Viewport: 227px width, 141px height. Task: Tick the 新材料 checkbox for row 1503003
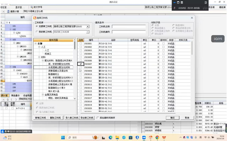pos(164,50)
